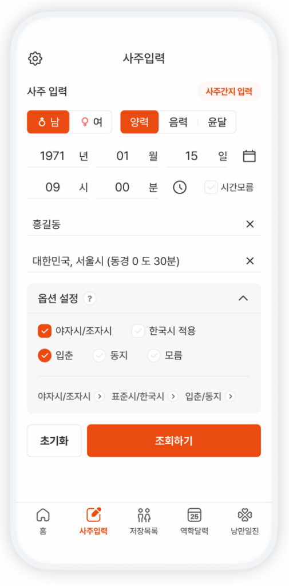Image resolution: width=289 pixels, height=586 pixels.
Task: Uncheck the 야자시/조자시 checkbox
Action: [45, 331]
